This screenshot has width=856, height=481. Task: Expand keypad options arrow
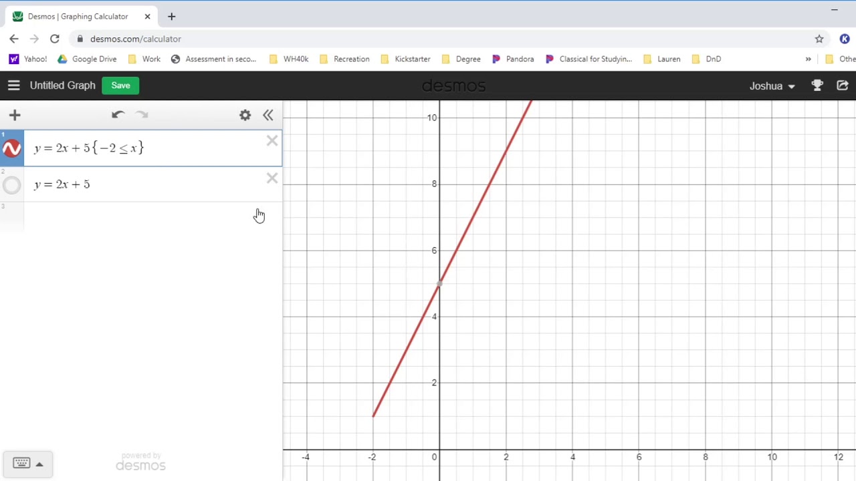click(x=39, y=464)
